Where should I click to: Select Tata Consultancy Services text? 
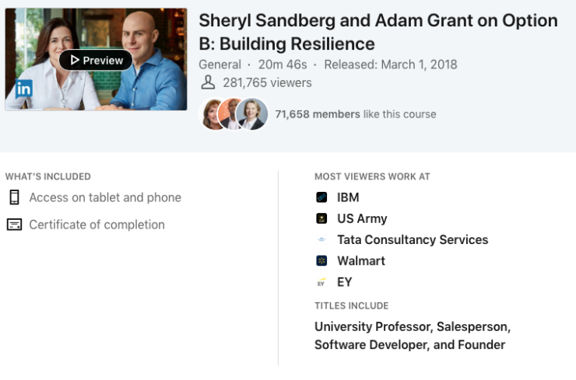(413, 240)
